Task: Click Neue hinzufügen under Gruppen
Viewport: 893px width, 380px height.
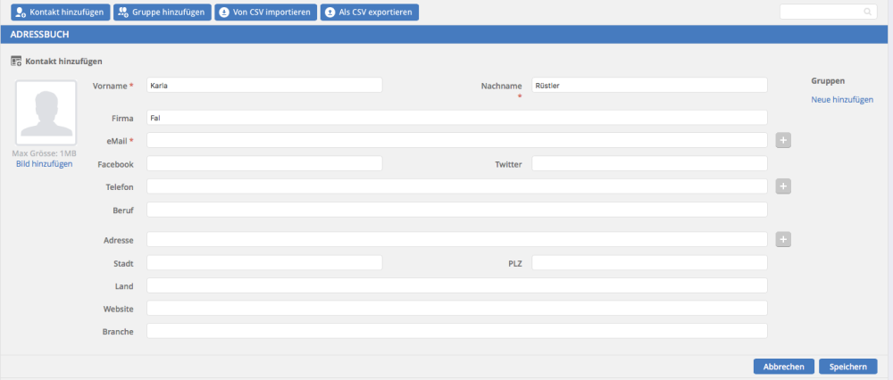Action: pos(842,100)
